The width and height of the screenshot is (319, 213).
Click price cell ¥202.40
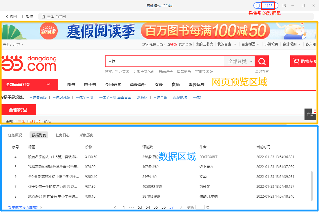[x=91, y=176]
